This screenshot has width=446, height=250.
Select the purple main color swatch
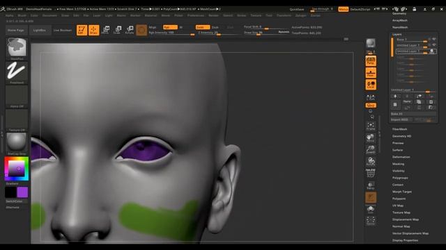point(22,192)
